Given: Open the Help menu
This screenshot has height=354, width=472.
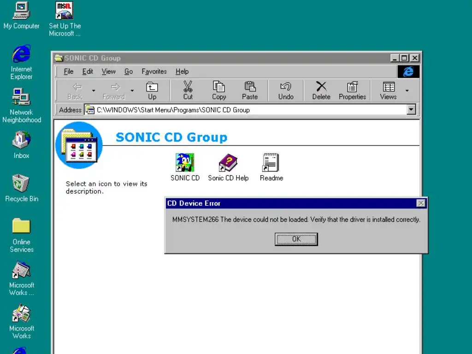Looking at the screenshot, I should 182,71.
